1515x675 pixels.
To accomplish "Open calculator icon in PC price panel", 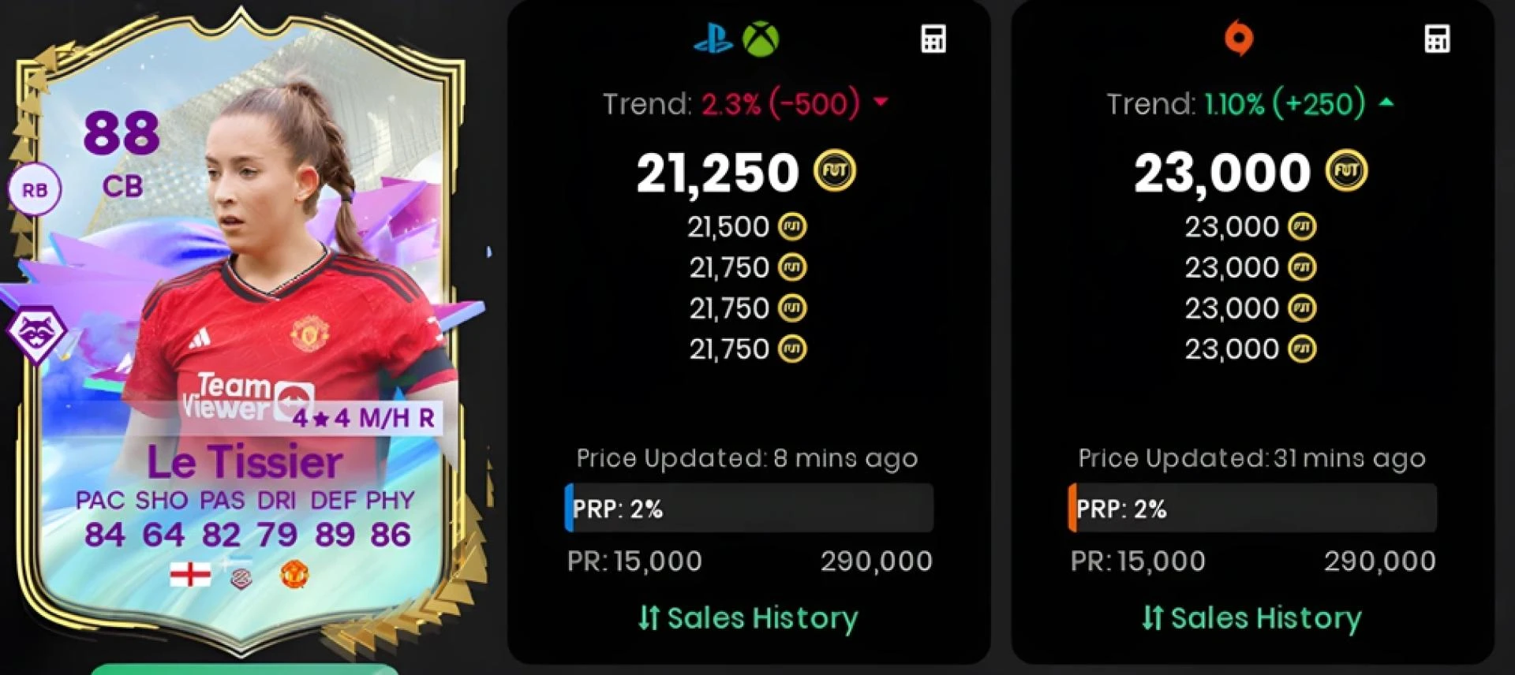I will [x=1437, y=39].
